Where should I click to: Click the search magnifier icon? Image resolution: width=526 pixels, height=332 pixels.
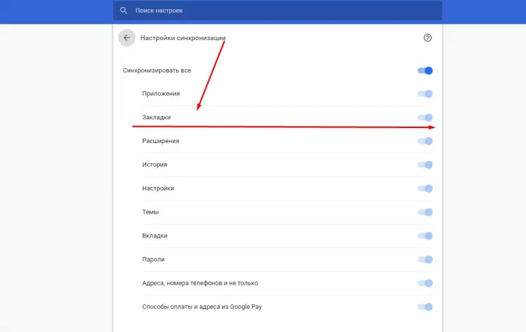pos(123,11)
